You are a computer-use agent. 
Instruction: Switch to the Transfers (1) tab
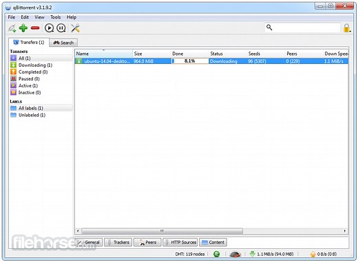pyautogui.click(x=29, y=42)
